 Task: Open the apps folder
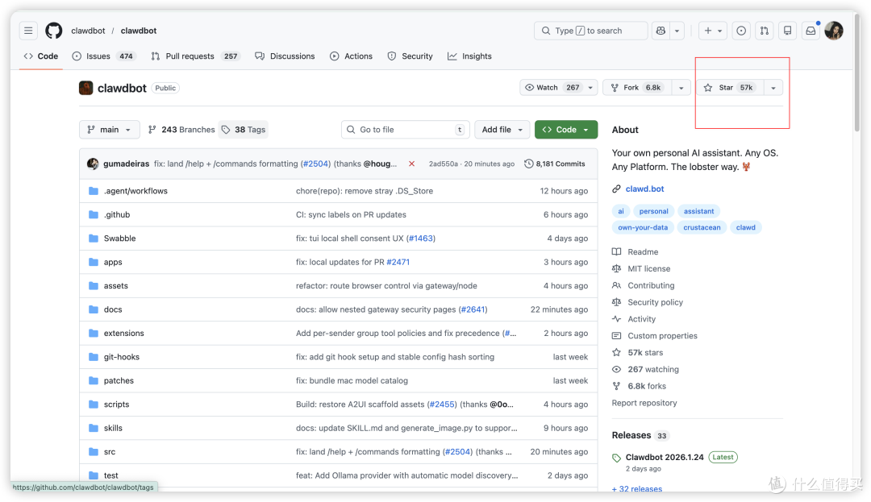(x=113, y=262)
